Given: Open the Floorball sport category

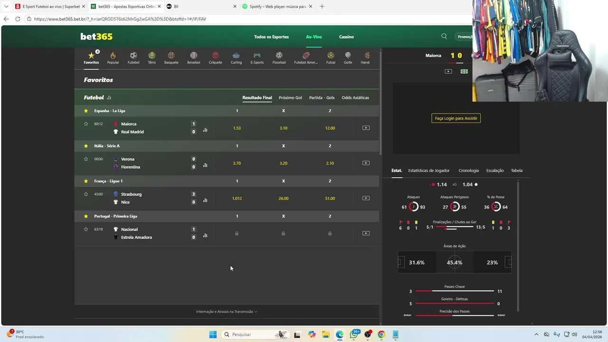Looking at the screenshot, I should coord(279,58).
